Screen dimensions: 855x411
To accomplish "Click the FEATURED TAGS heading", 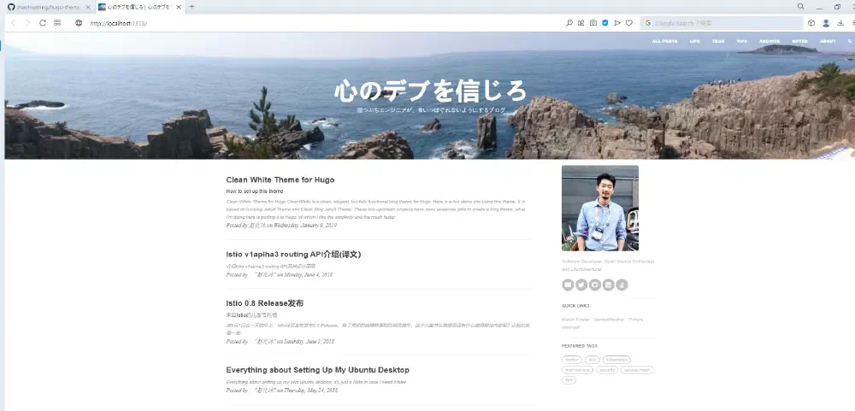I will [x=580, y=346].
